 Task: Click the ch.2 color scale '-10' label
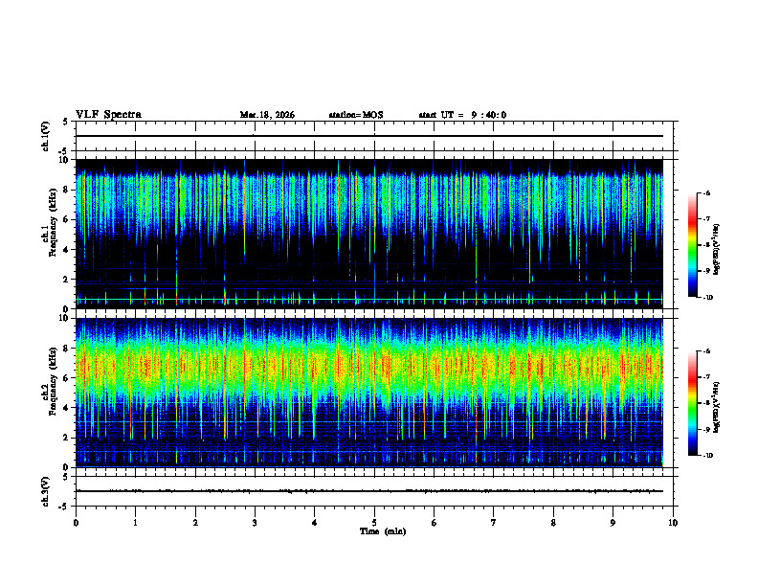(x=708, y=456)
